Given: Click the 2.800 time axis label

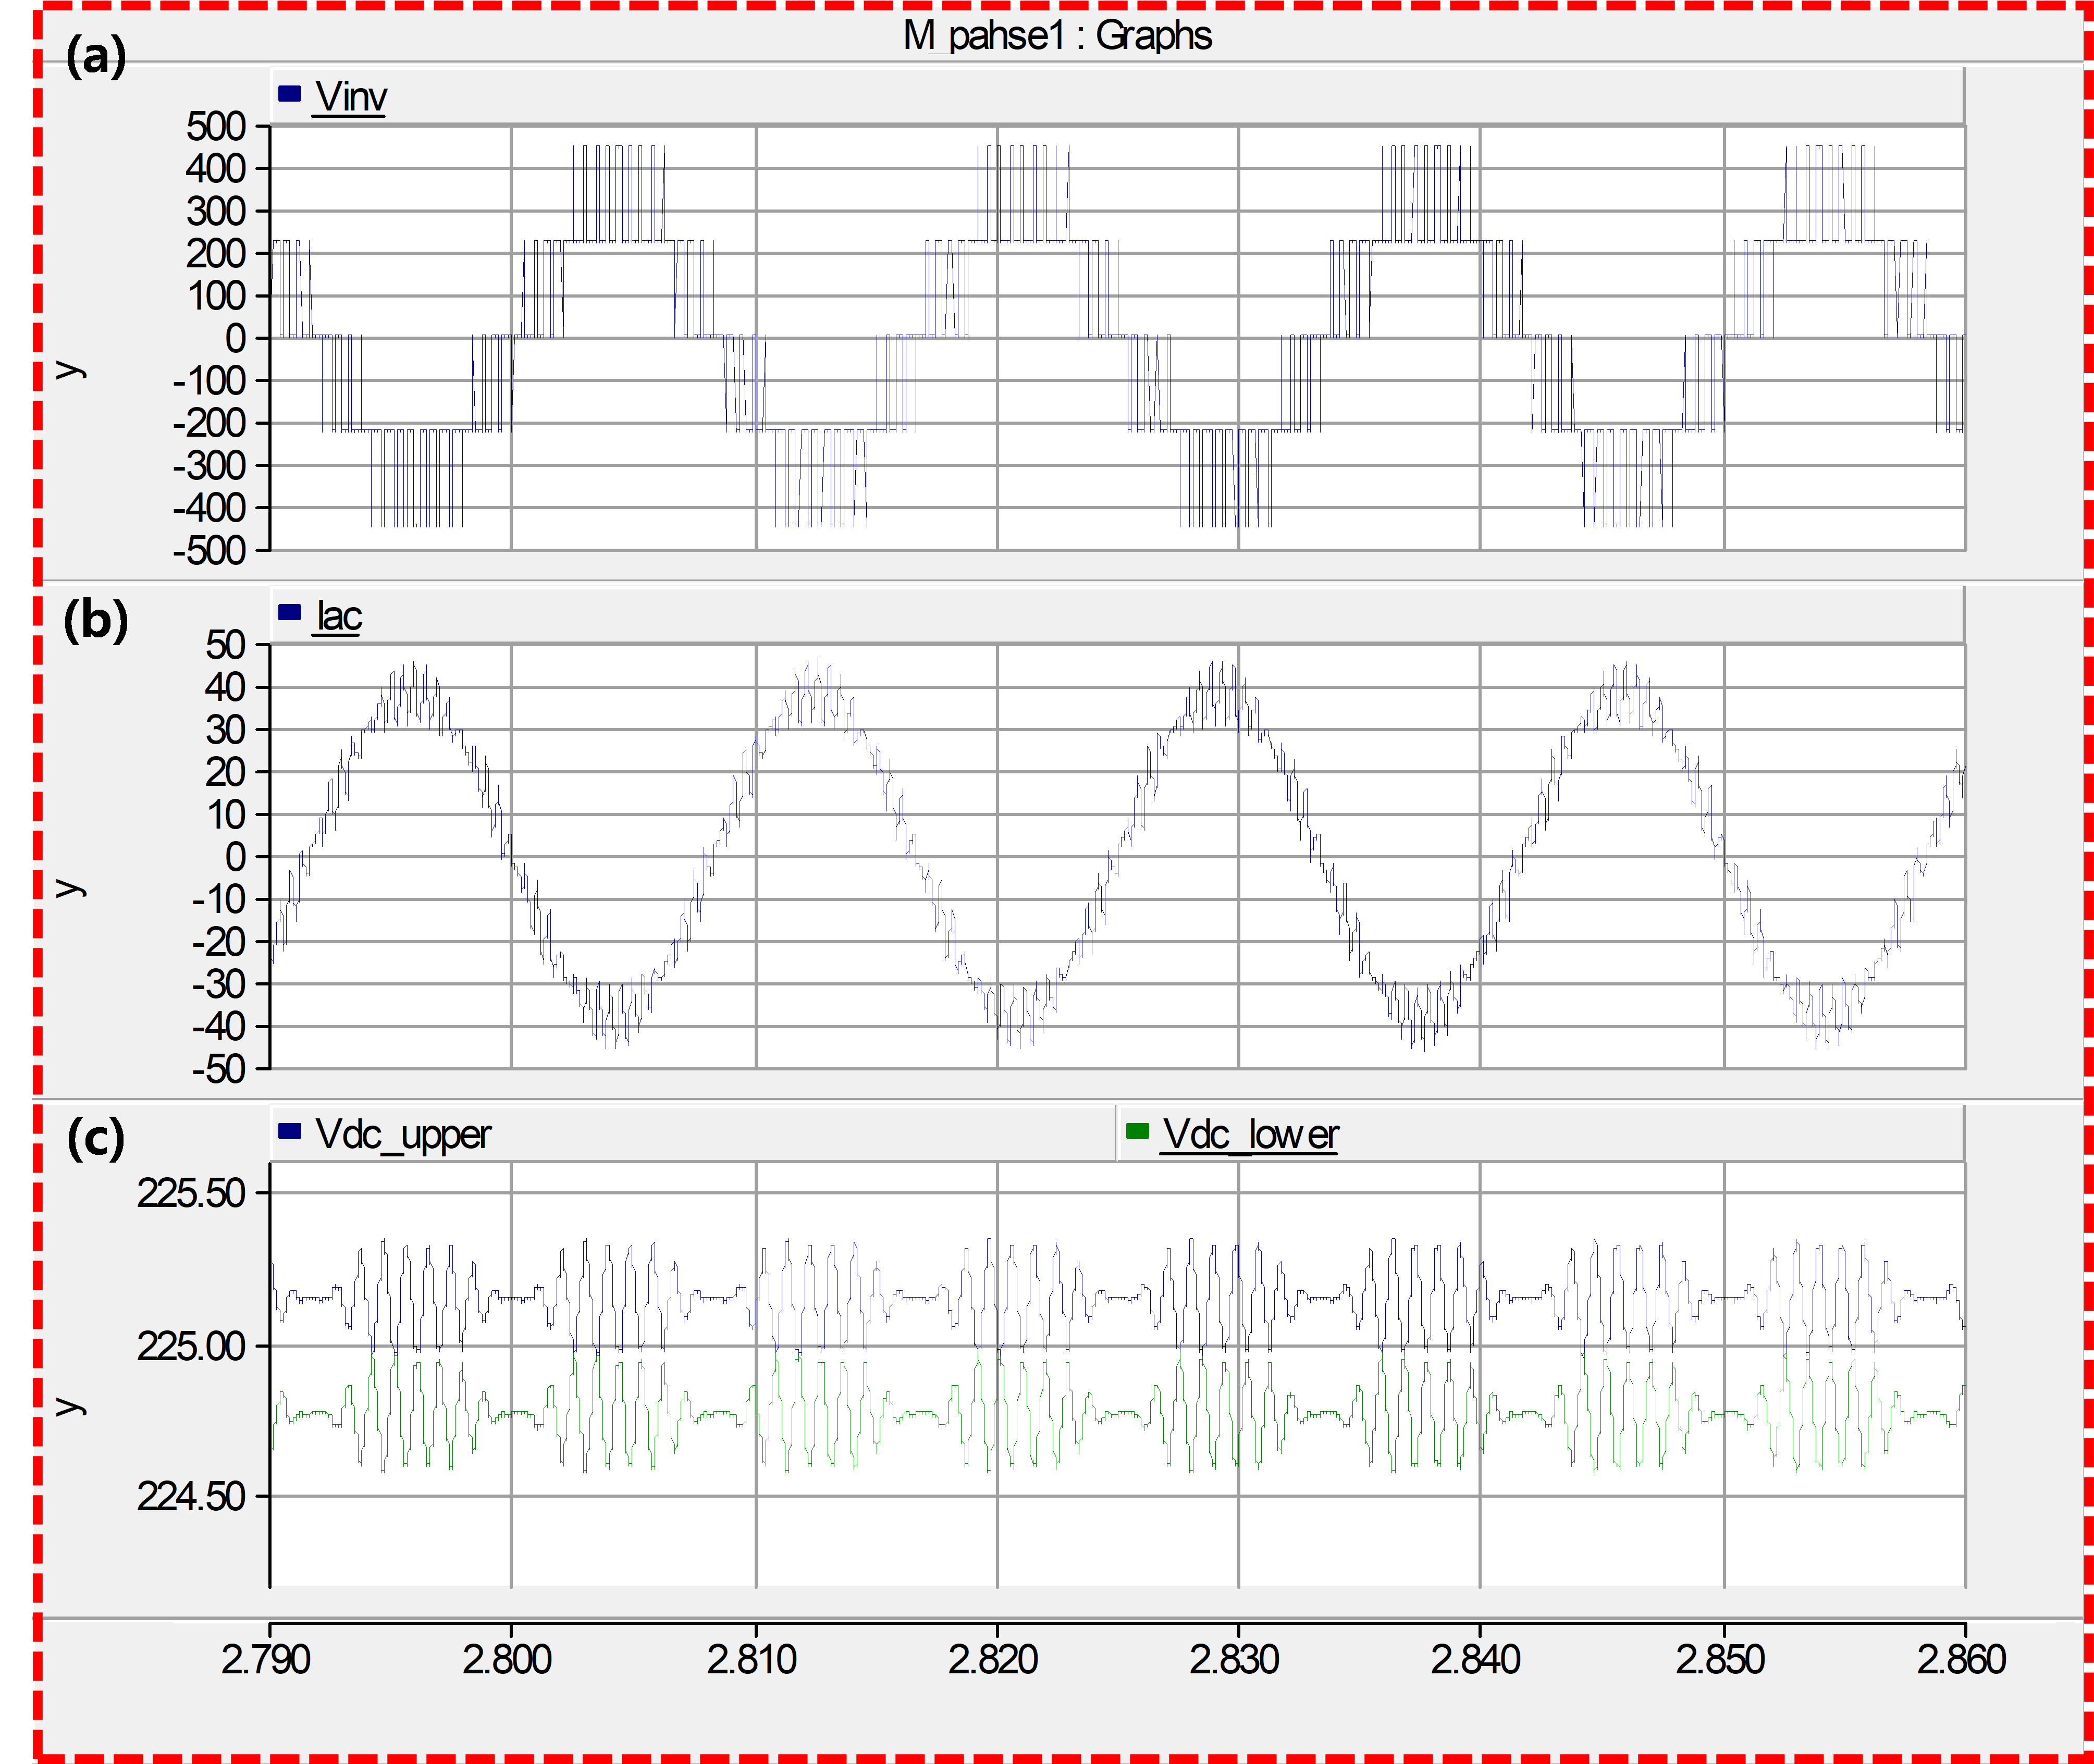Looking at the screenshot, I should pos(507,1660).
